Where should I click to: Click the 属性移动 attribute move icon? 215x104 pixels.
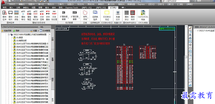point(23,15)
